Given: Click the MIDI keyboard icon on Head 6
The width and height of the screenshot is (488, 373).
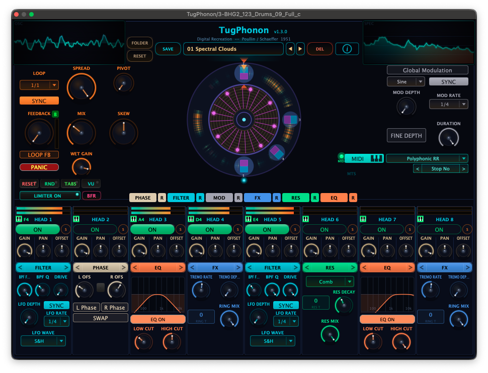Looking at the screenshot, I should point(305,219).
